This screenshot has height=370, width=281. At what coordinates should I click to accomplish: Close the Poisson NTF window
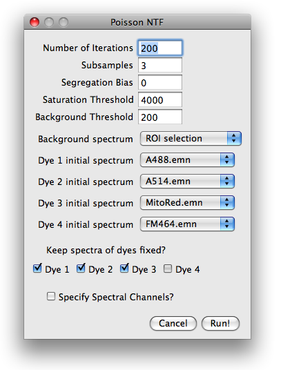pos(35,22)
